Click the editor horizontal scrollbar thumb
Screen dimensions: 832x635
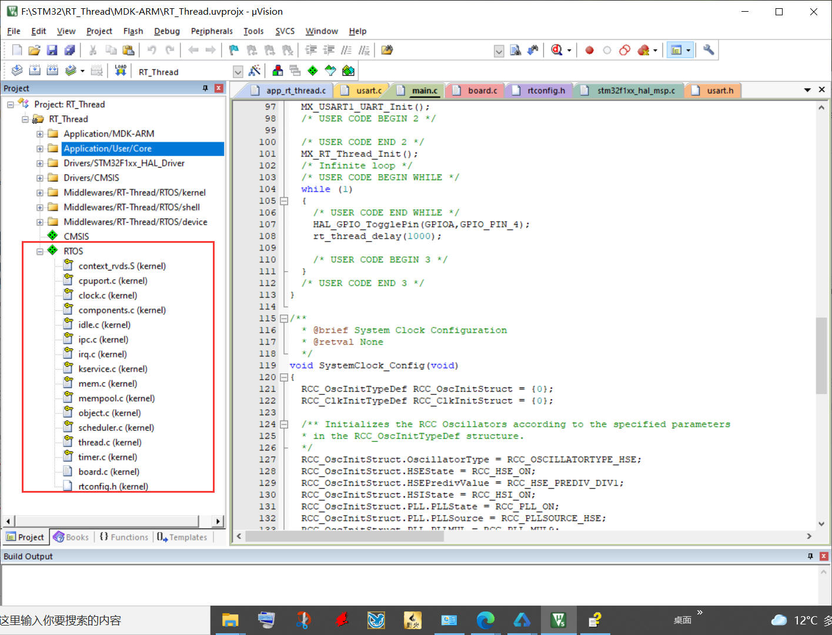click(345, 536)
